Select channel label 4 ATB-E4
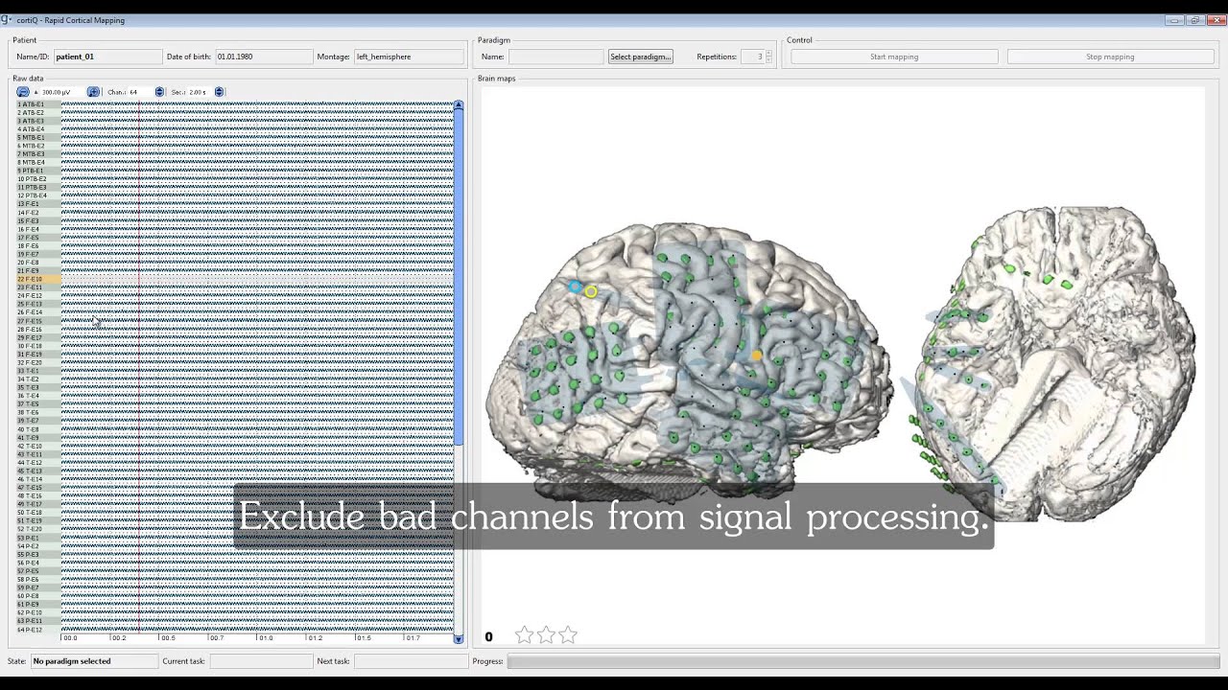The image size is (1228, 690). [38, 129]
